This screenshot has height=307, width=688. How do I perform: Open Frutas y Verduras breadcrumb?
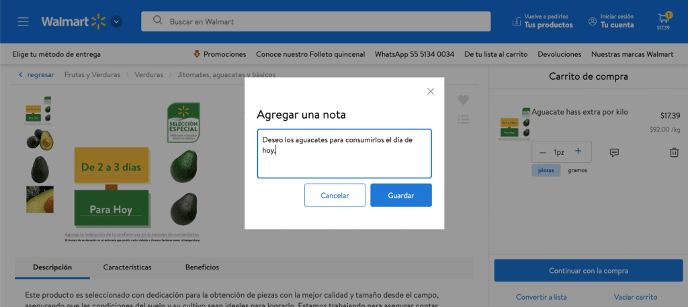point(92,75)
